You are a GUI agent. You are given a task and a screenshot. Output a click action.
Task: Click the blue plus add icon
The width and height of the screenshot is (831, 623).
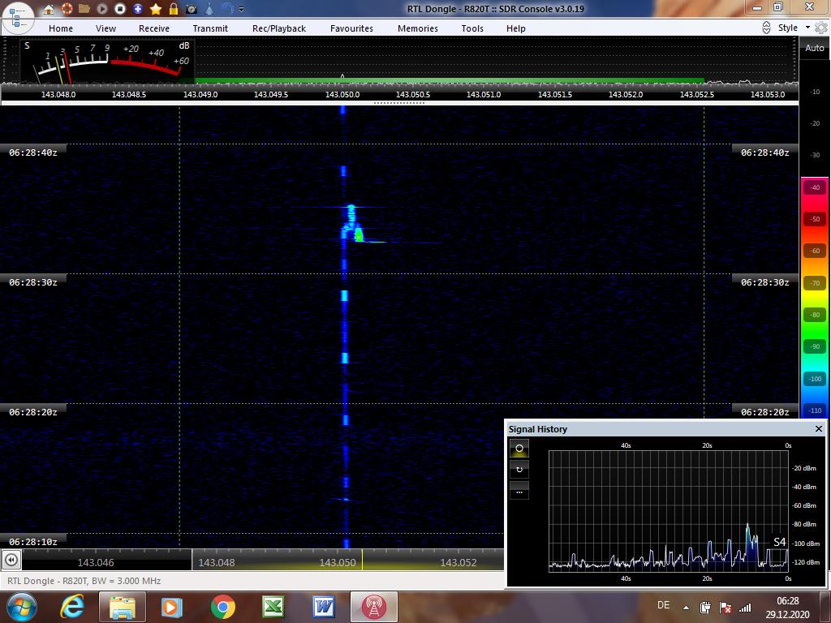138,9
